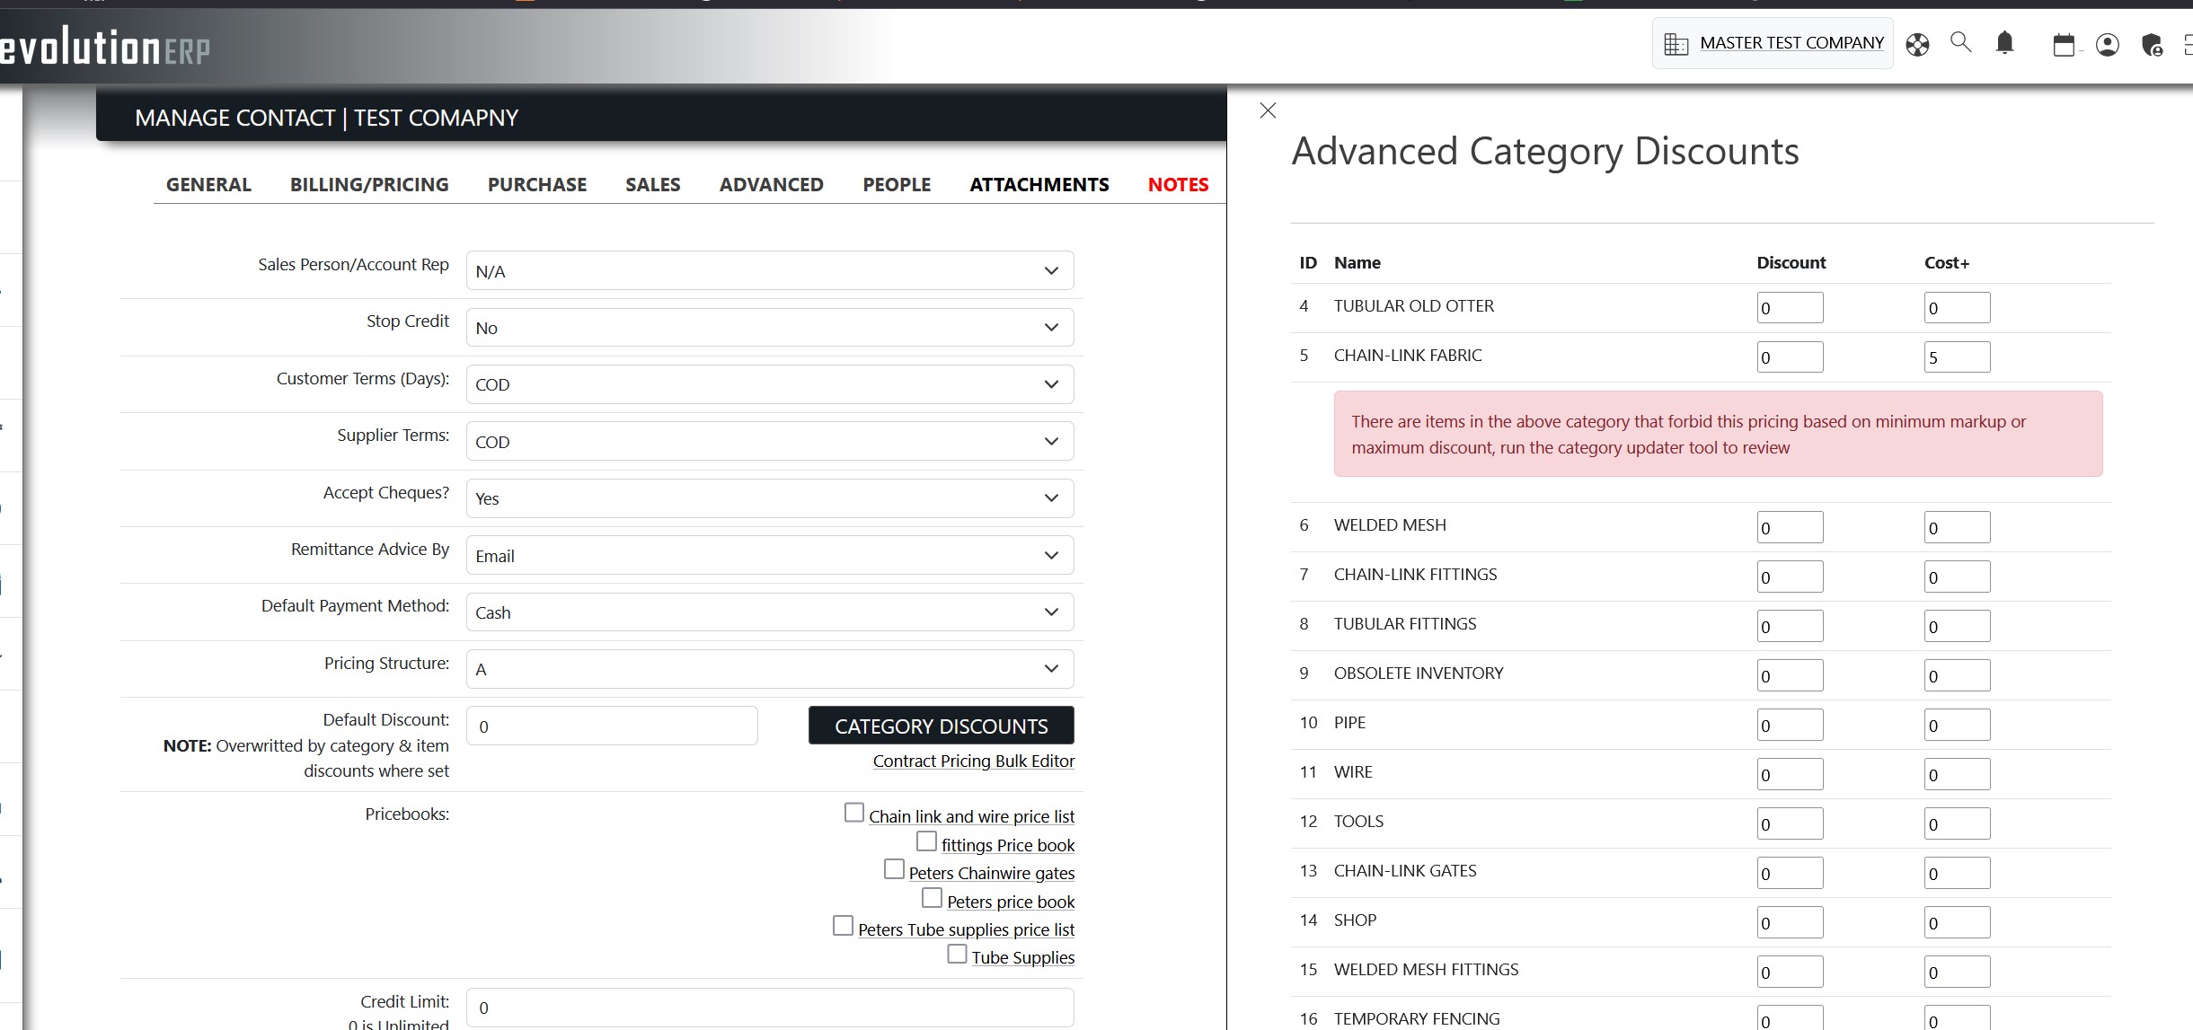Open Pricing Structure dropdown
The width and height of the screenshot is (2193, 1030).
[x=769, y=669]
